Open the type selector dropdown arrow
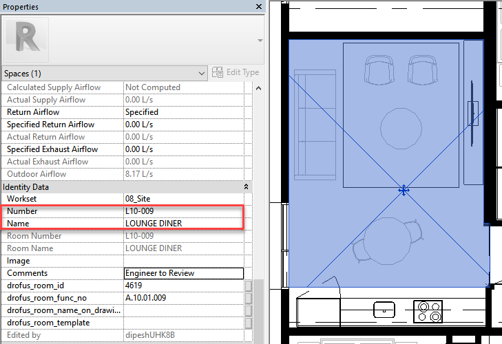Viewport: 502px width, 344px height. (x=260, y=41)
